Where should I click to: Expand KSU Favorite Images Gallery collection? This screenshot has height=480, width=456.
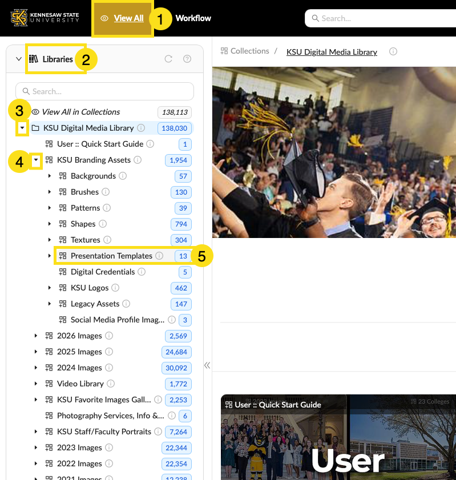tap(36, 400)
